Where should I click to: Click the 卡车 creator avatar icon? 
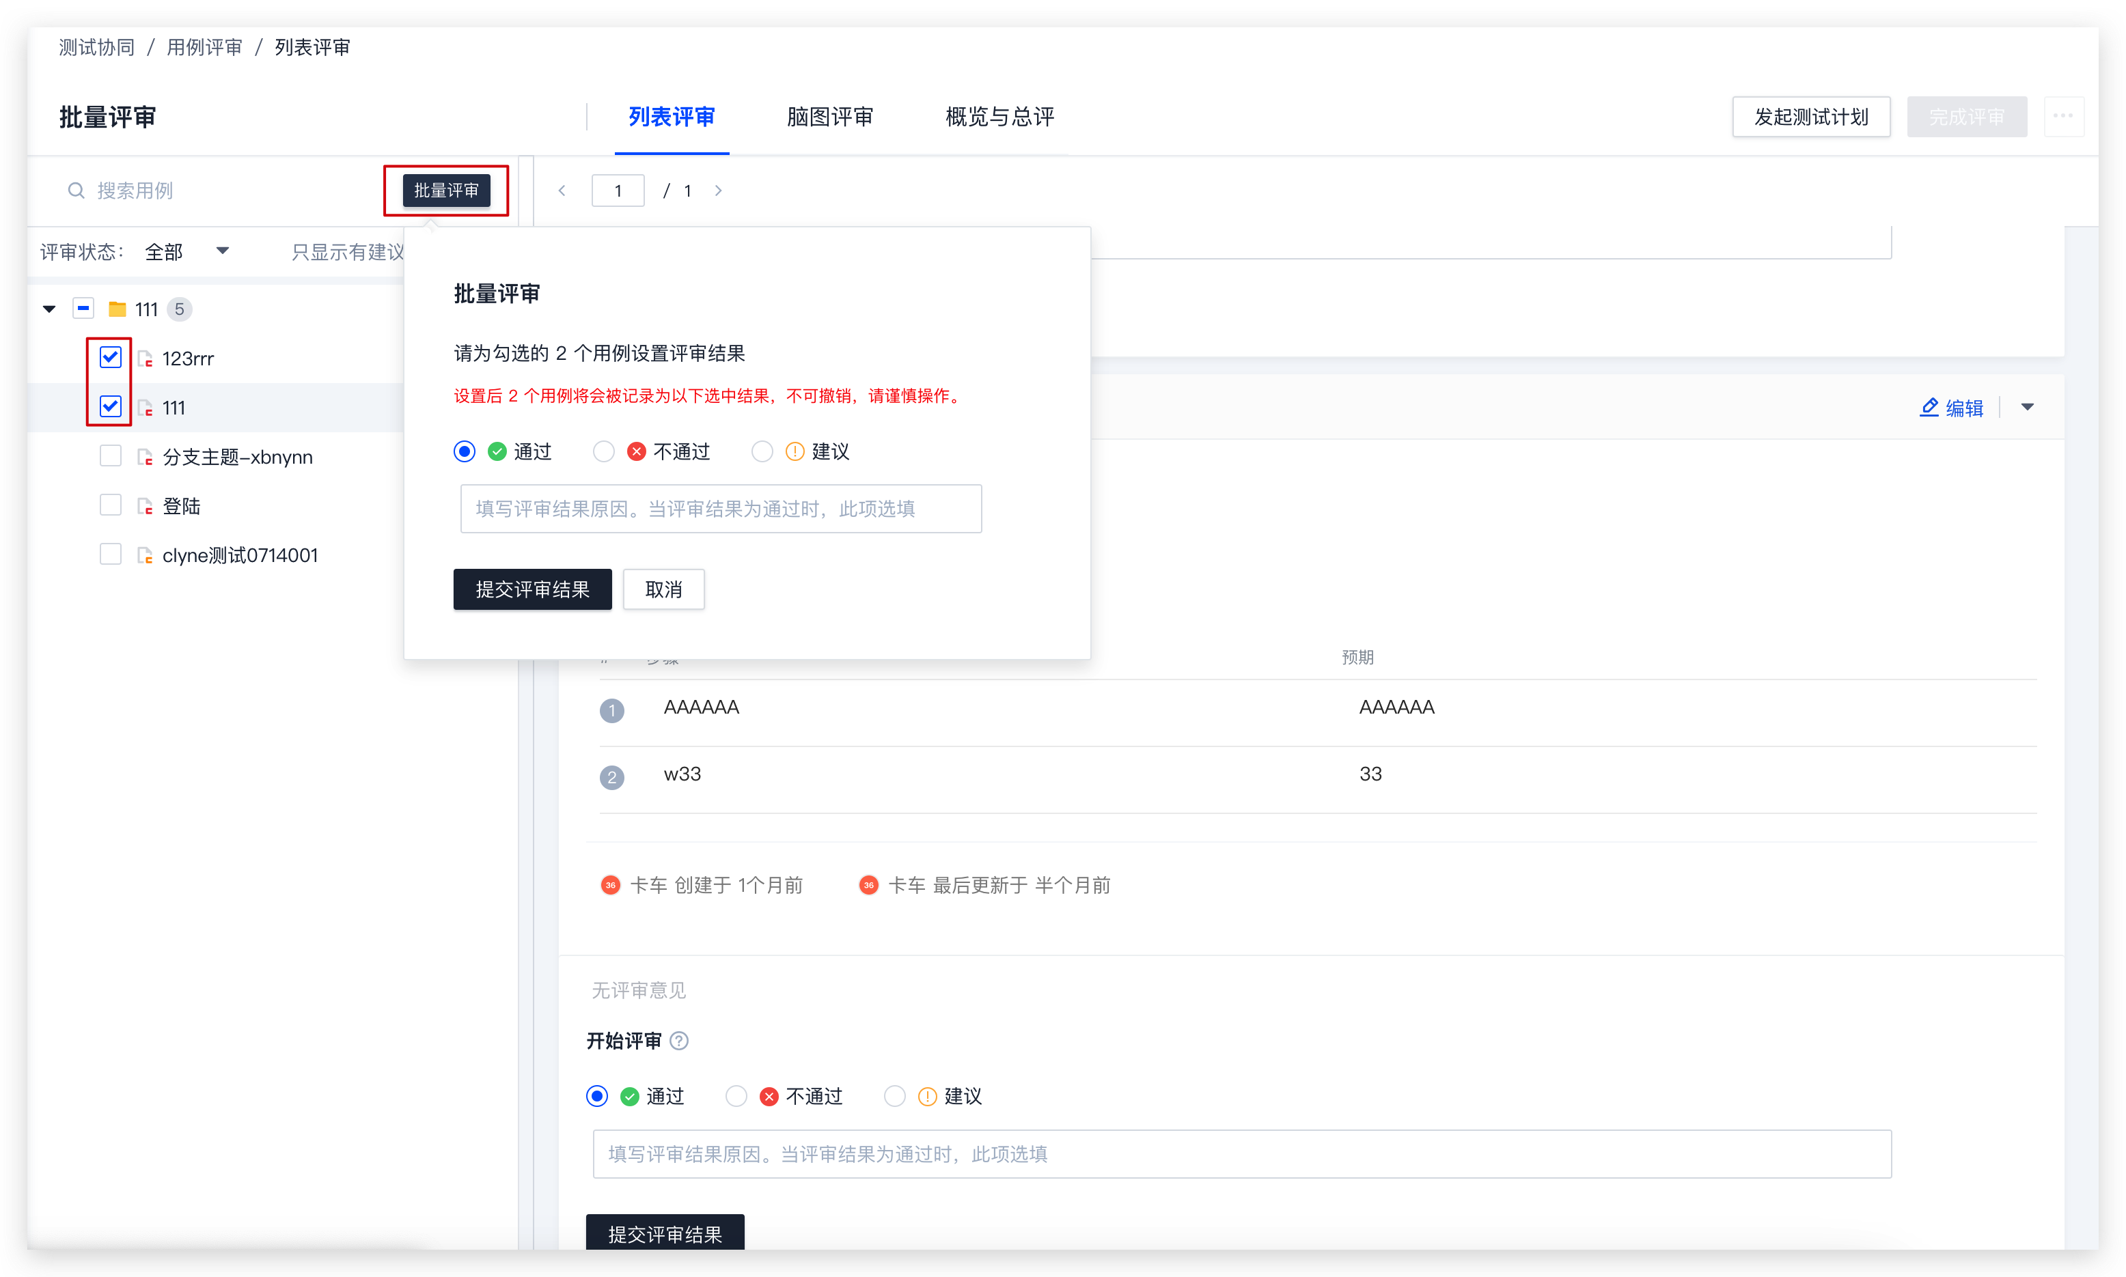pyautogui.click(x=610, y=884)
